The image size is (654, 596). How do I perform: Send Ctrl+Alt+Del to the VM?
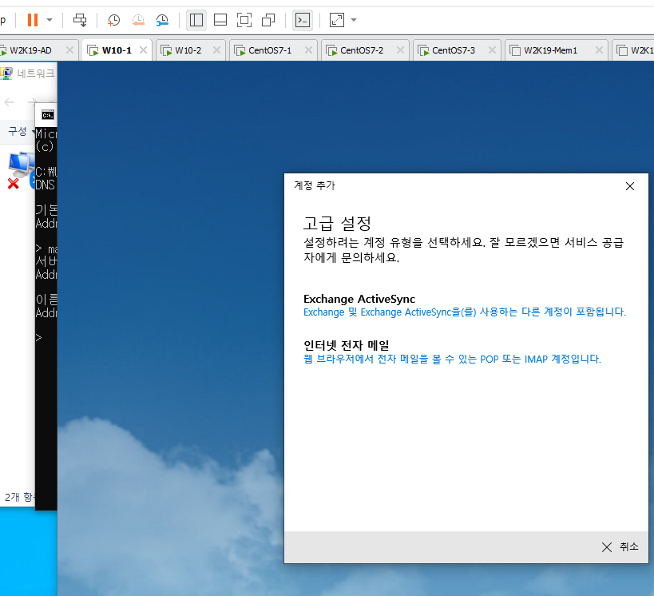80,20
